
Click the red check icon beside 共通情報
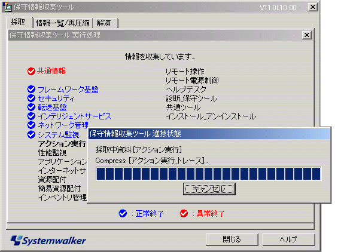click(x=31, y=71)
